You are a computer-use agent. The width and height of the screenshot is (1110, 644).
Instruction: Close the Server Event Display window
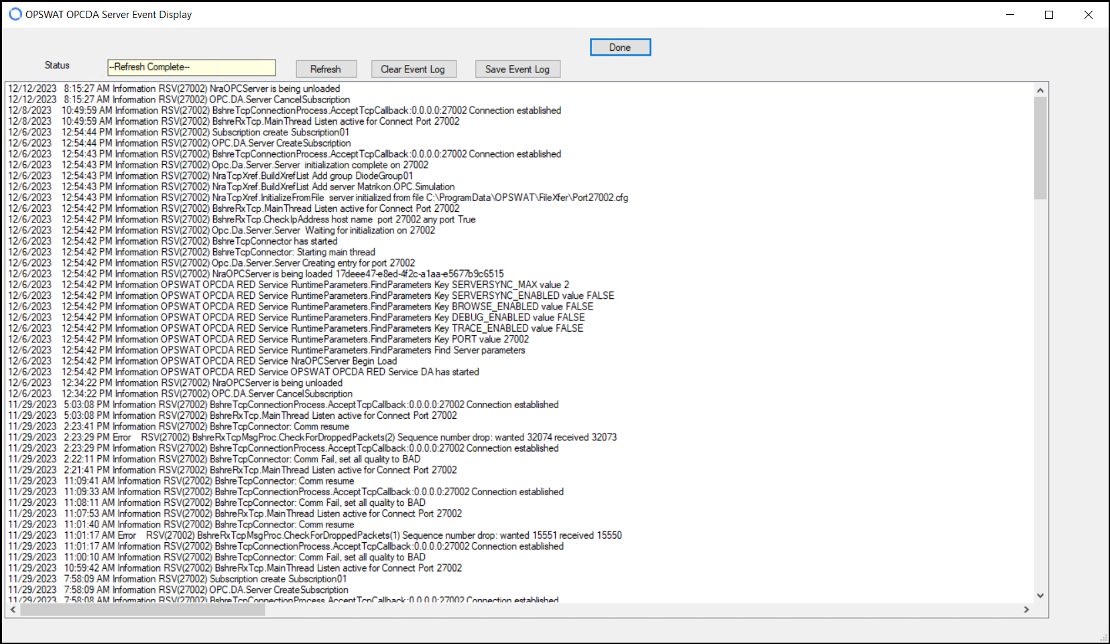(x=1089, y=14)
